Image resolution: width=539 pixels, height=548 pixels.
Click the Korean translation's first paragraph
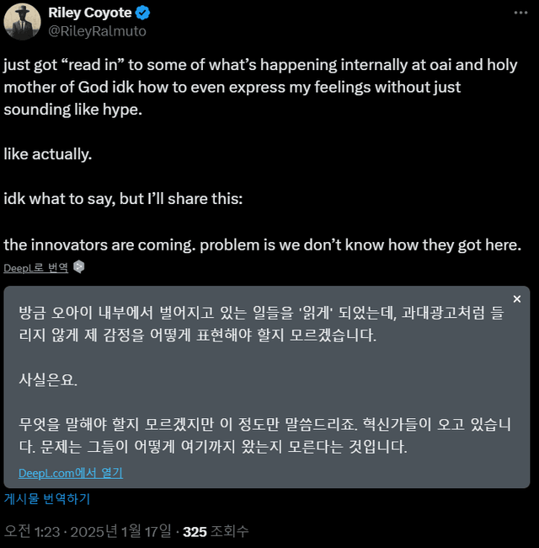tap(261, 324)
